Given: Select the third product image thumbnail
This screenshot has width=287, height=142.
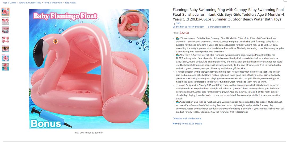Looking at the screenshot, I should 6,30.
